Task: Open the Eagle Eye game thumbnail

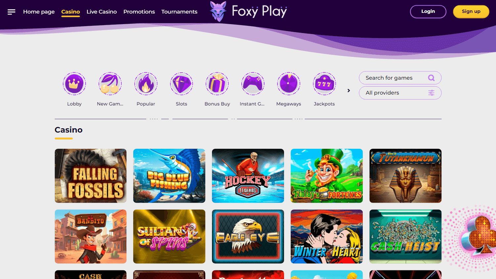Action: coord(248,237)
